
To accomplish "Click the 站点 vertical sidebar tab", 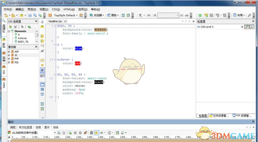I will (x=4, y=43).
